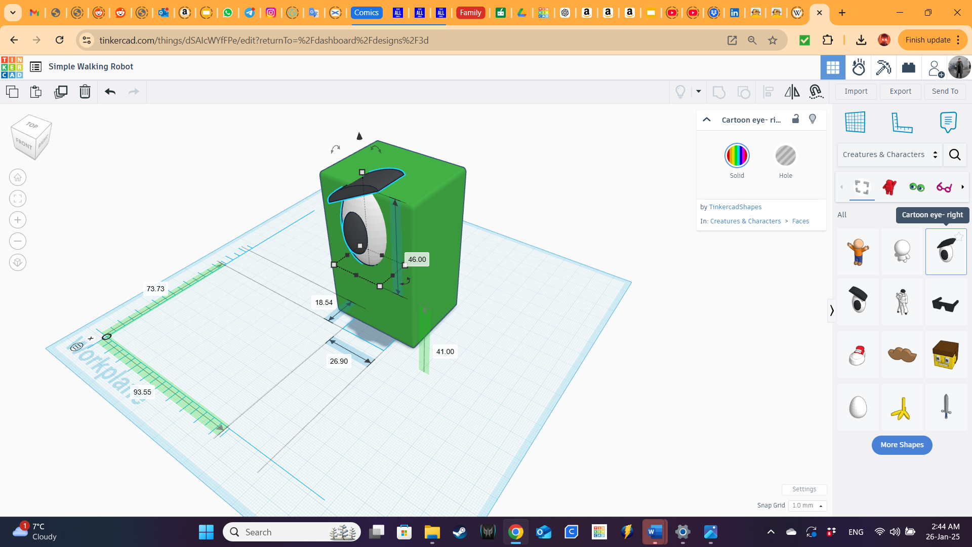
Task: Invite collaborators with the person-plus icon
Action: point(935,67)
